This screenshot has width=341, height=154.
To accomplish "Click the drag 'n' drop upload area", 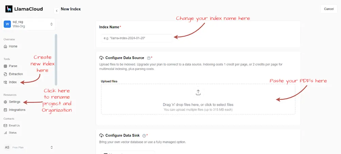I will point(198,99).
